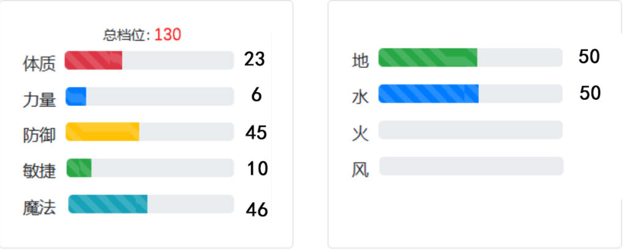The image size is (627, 250).
Task: Click the green 敏捷 progress bar
Action: point(150,168)
